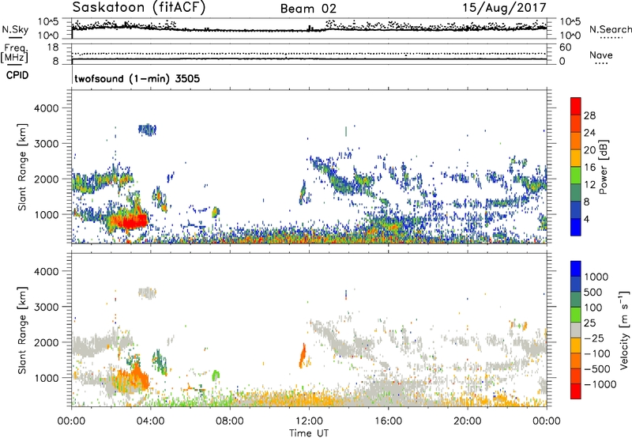Click the "-1000" tick on Velocity colorbar
Image resolution: width=632 pixels, height=438 pixels.
pos(600,384)
